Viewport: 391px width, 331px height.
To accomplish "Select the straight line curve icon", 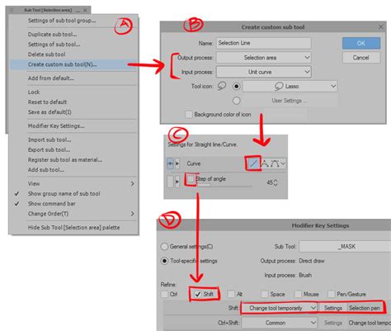I will [253, 163].
